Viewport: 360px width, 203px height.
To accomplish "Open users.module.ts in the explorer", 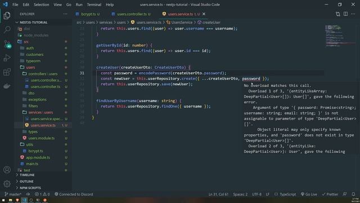I will (41, 138).
